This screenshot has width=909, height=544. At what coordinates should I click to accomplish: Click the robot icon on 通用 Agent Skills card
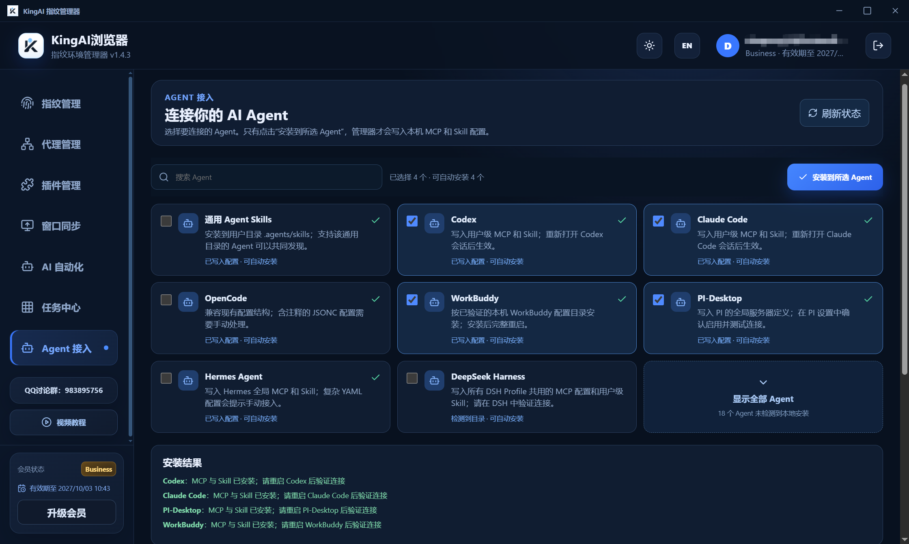pyautogui.click(x=188, y=223)
